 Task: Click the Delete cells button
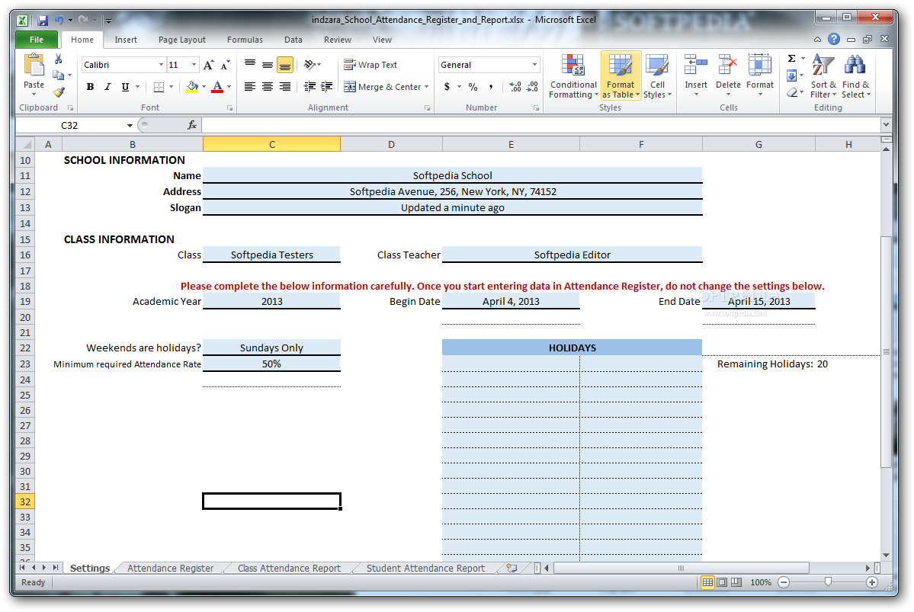click(x=728, y=76)
